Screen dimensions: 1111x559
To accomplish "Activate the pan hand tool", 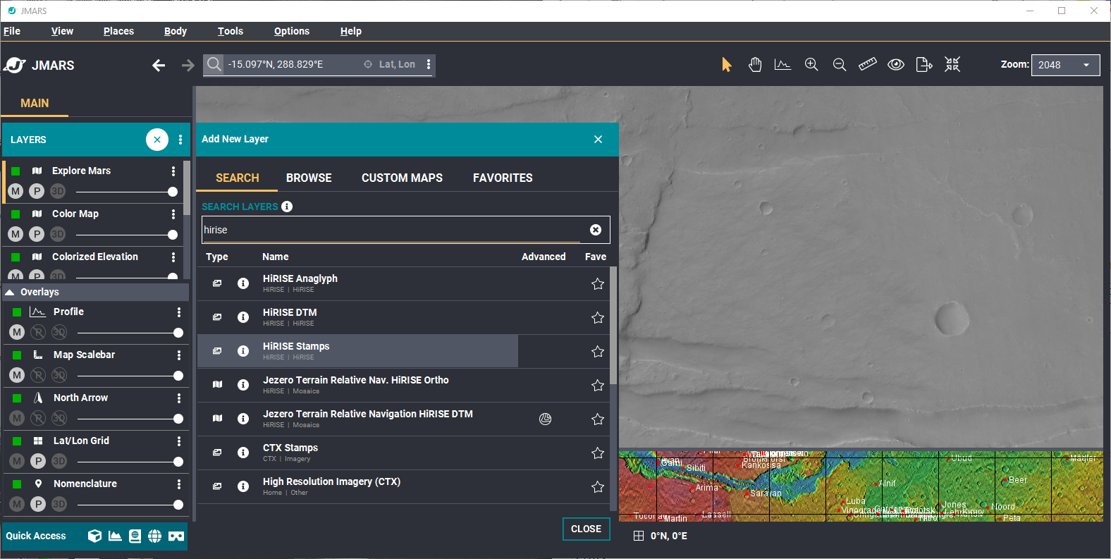I will 755,65.
